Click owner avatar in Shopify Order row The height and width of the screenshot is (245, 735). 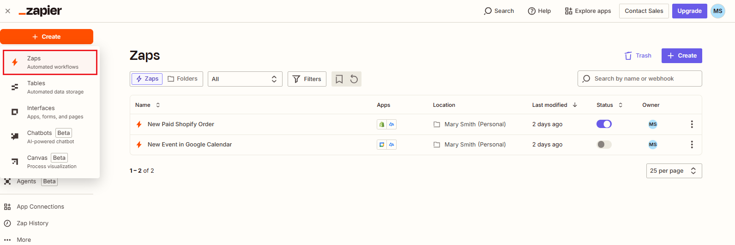point(653,124)
